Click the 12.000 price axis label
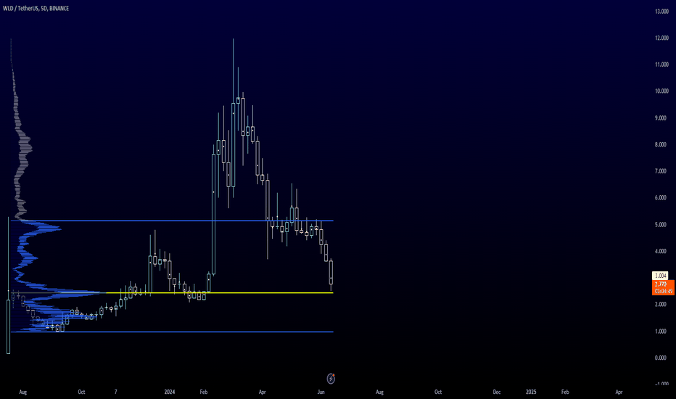This screenshot has height=399, width=676. click(661, 38)
